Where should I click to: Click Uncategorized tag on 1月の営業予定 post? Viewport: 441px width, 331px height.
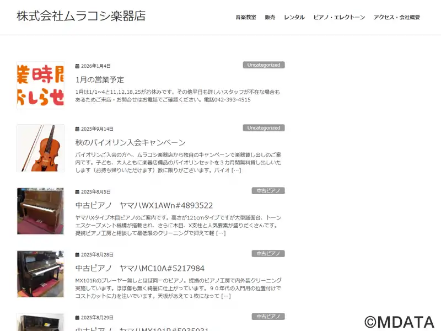(x=264, y=65)
